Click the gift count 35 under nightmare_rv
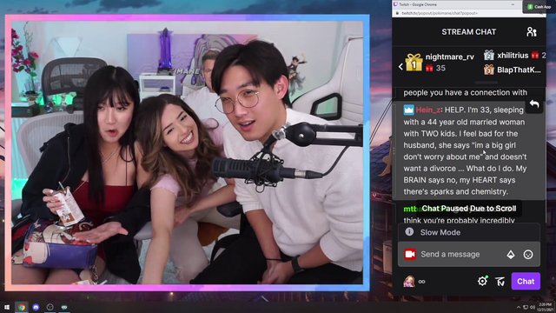The width and height of the screenshot is (556, 313). pyautogui.click(x=440, y=68)
